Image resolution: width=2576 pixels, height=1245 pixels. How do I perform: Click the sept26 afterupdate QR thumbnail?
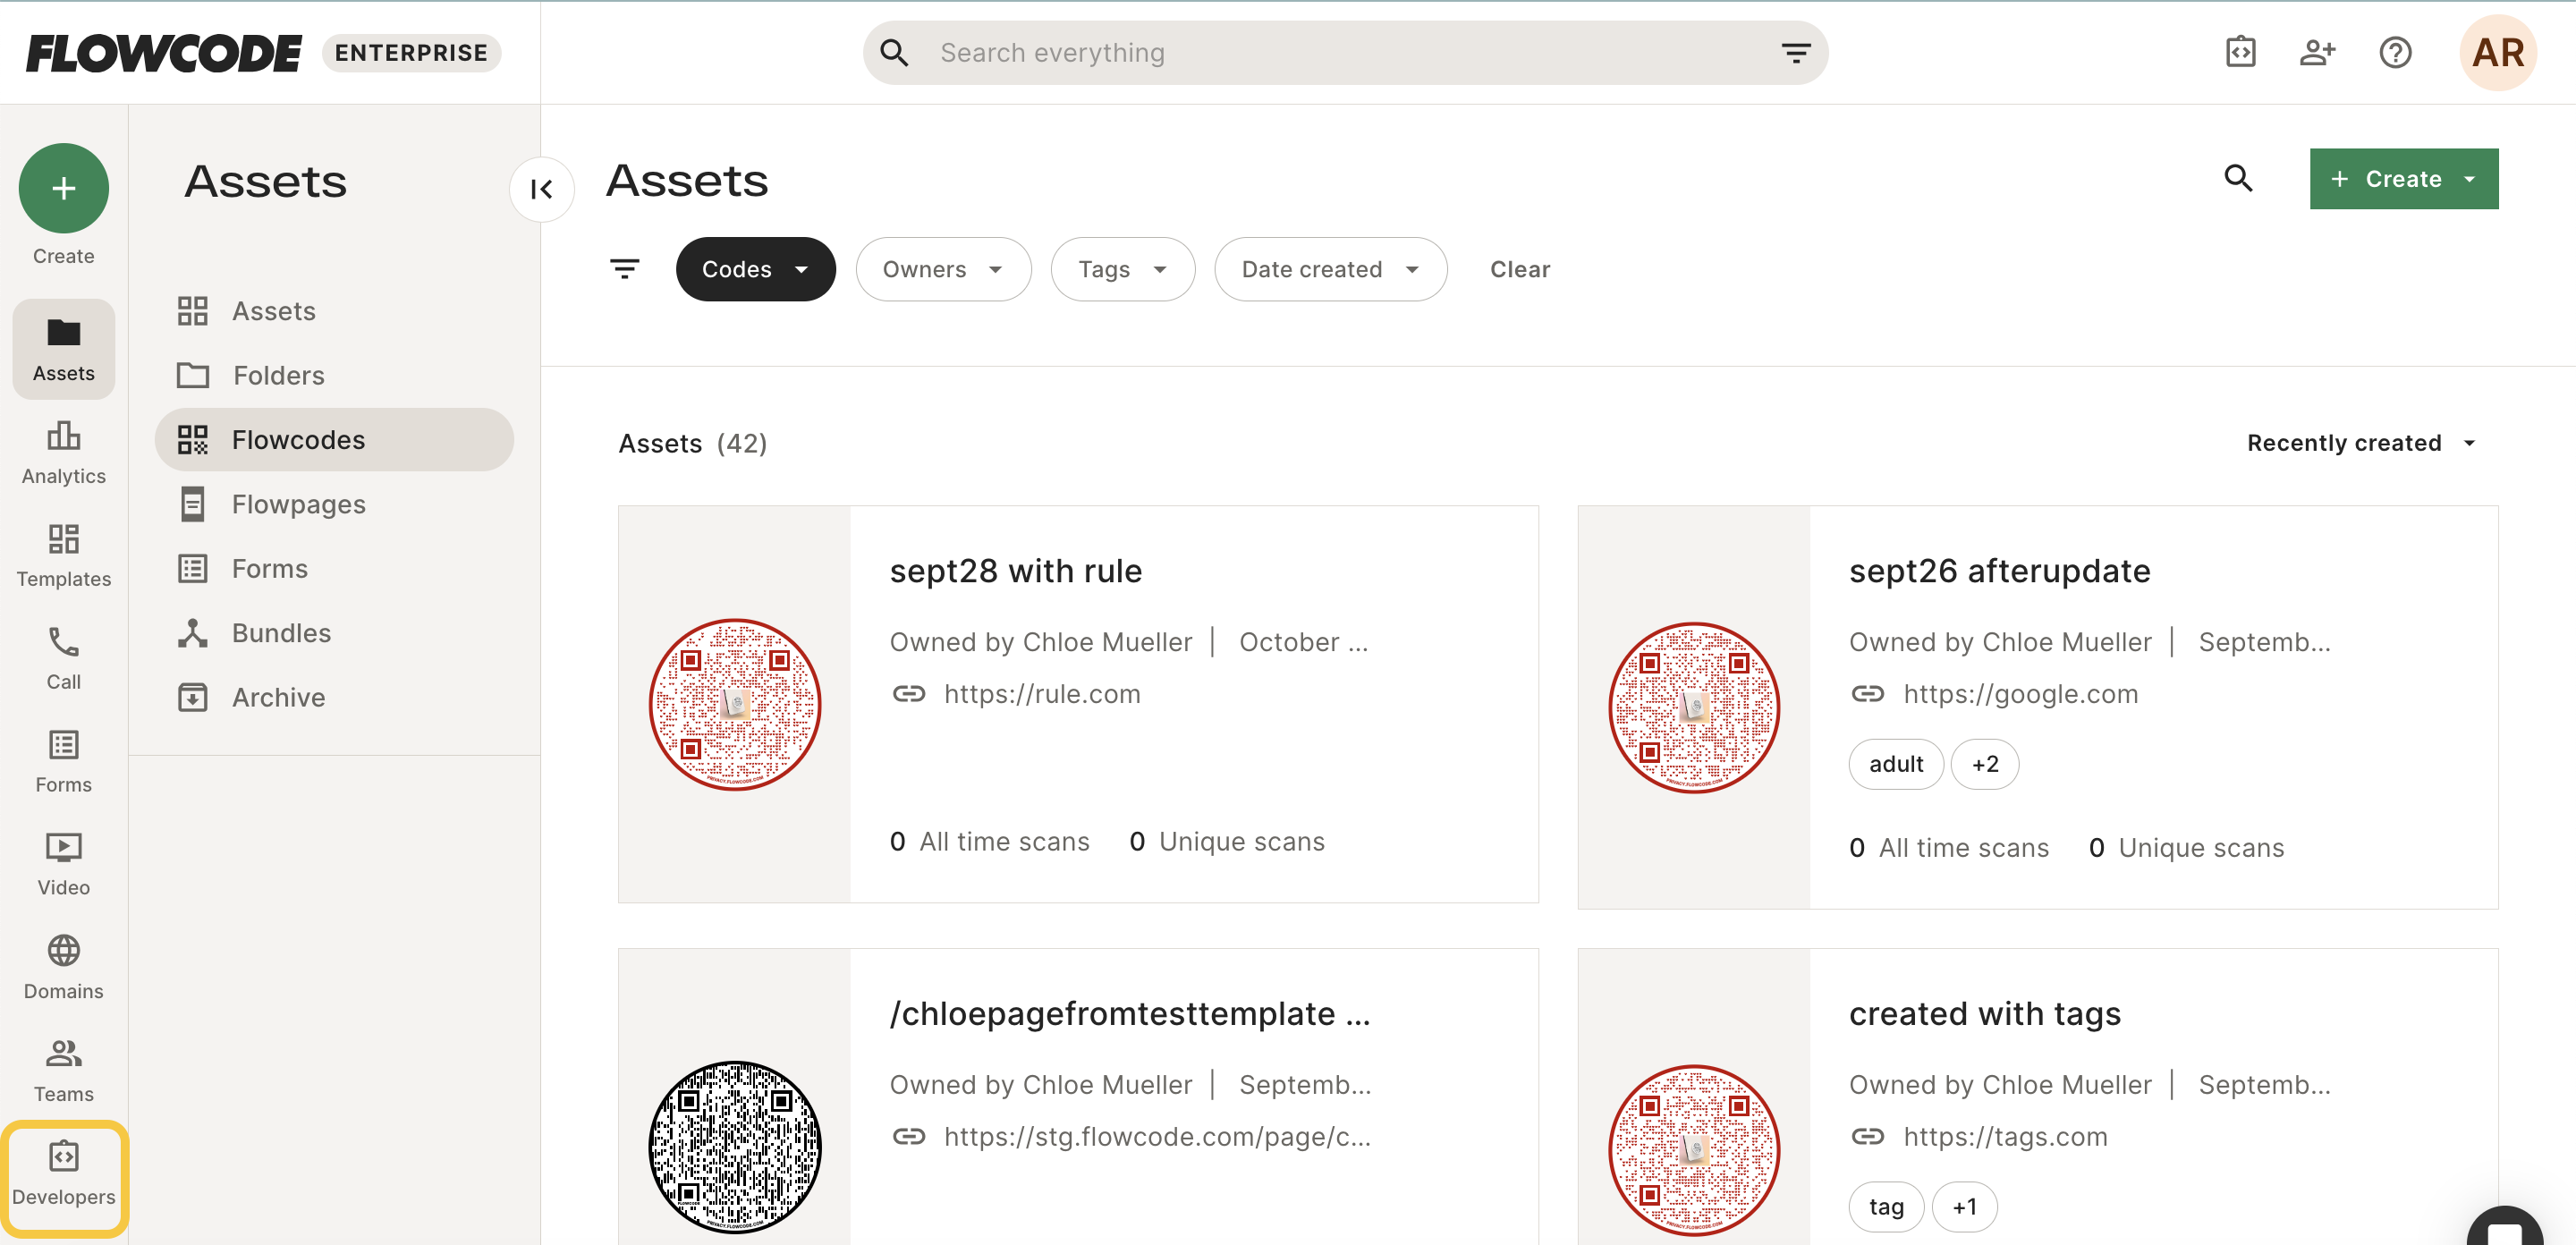(x=1694, y=707)
